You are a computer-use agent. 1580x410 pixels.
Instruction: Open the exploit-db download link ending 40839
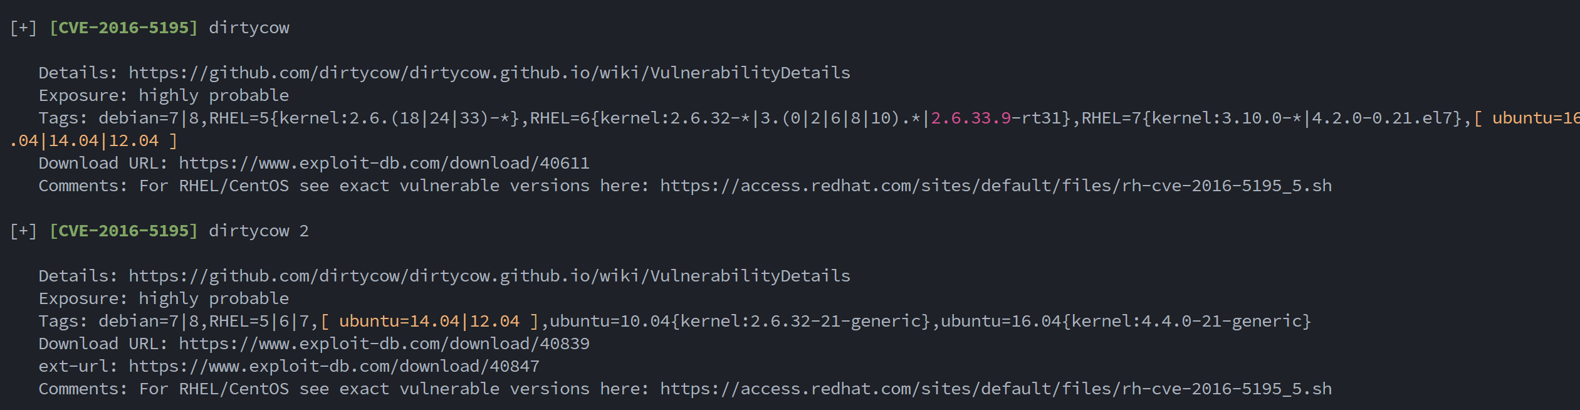point(384,344)
